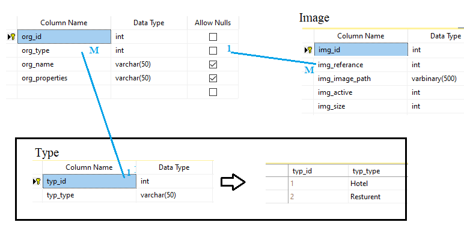The height and width of the screenshot is (237, 464).
Task: Open data type cell of org_properties
Action: click(149, 79)
